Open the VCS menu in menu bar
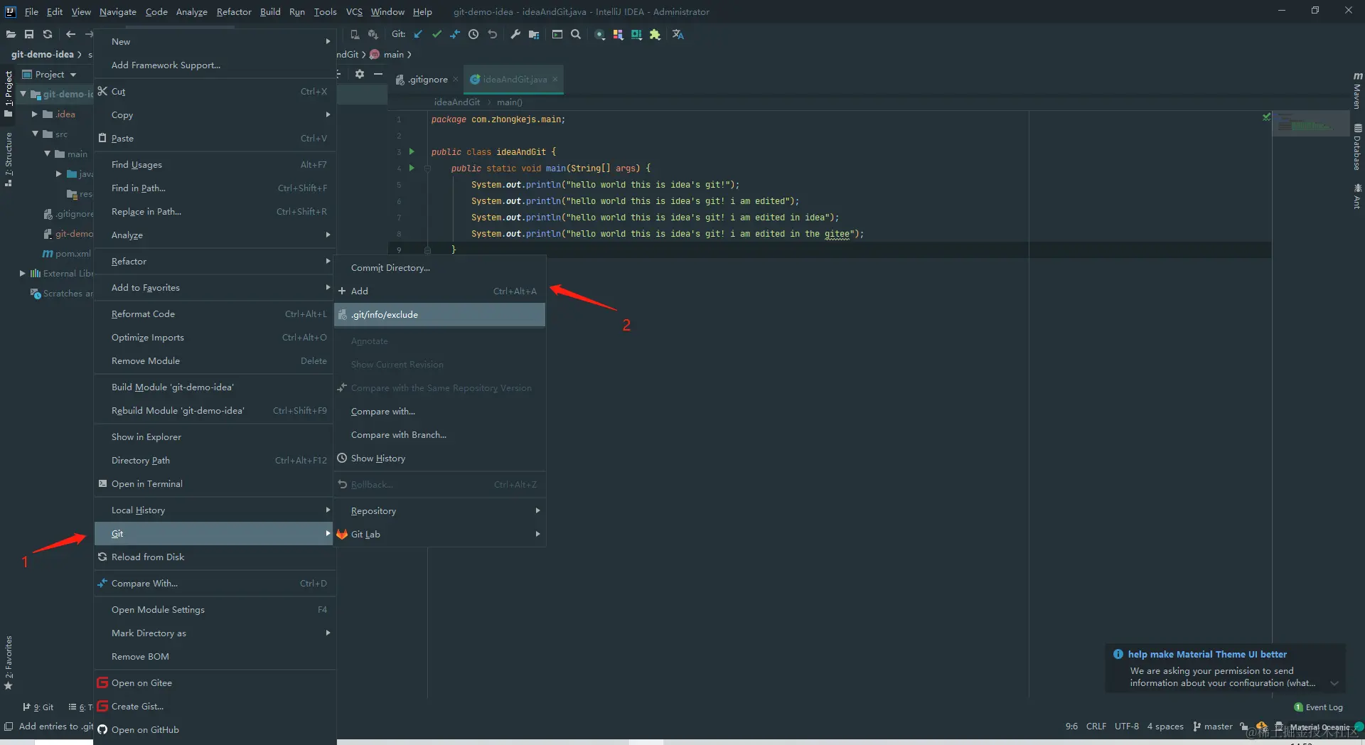 (354, 11)
